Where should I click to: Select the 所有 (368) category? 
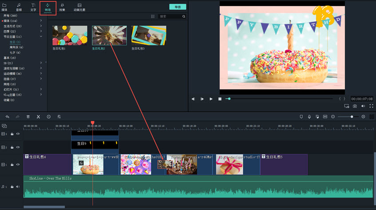point(10,16)
